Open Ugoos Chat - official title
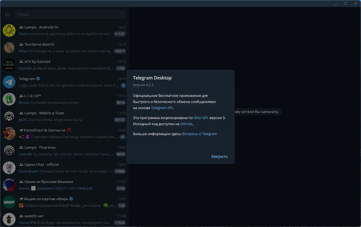Viewport: 361px width, 227px height. pos(42,164)
